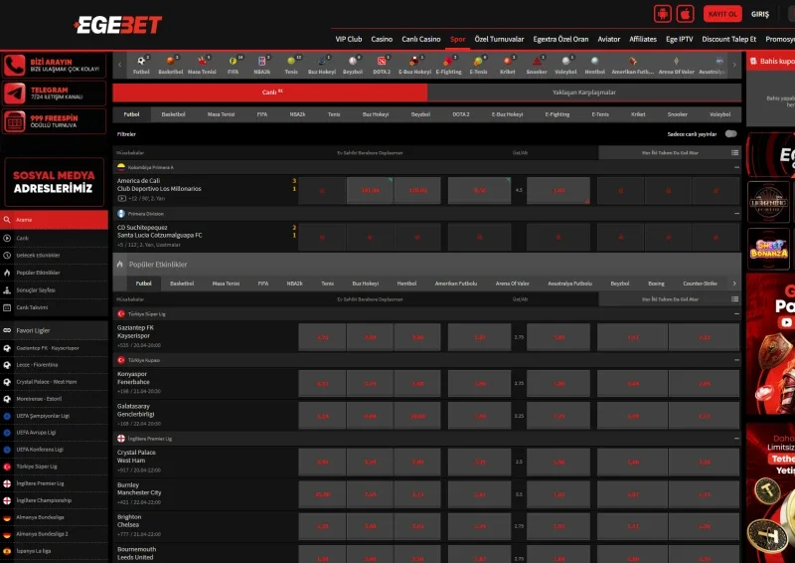Open the Sosyal Medya Adreslerimiz banner
Screen dimensions: 795x563
pyautogui.click(x=55, y=182)
